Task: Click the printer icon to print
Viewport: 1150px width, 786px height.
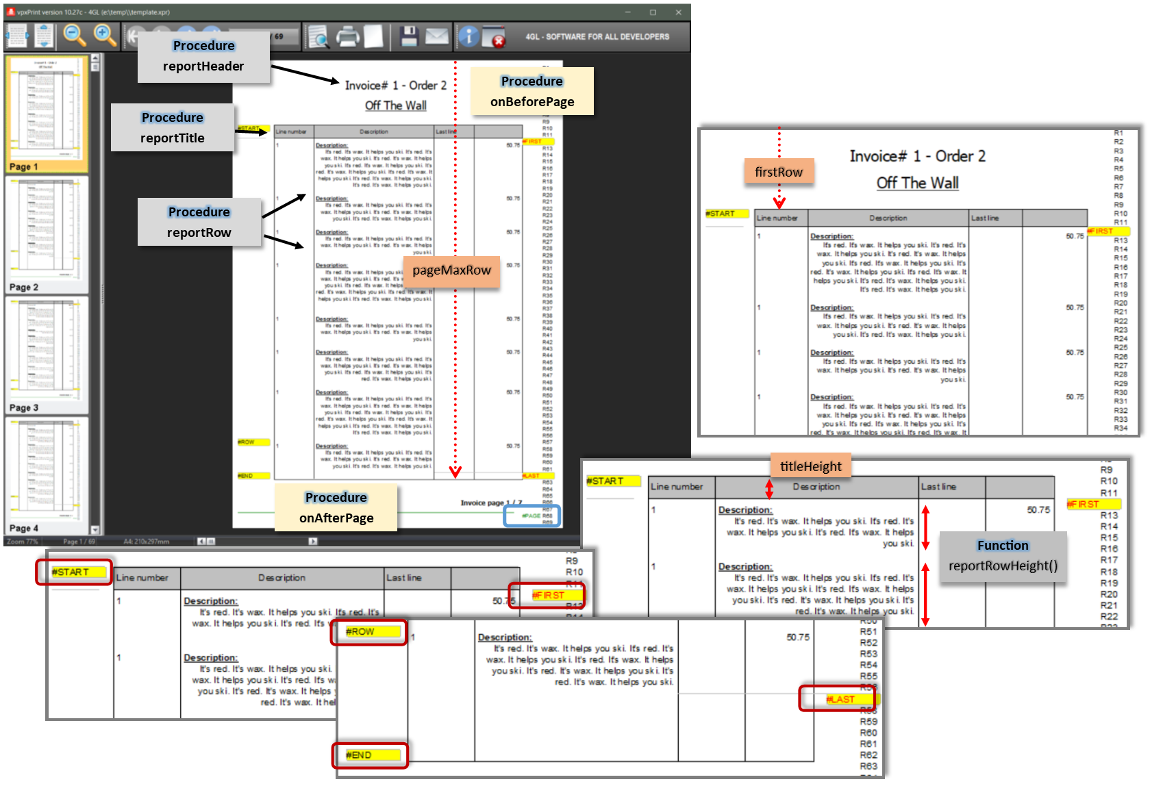Action: (348, 36)
